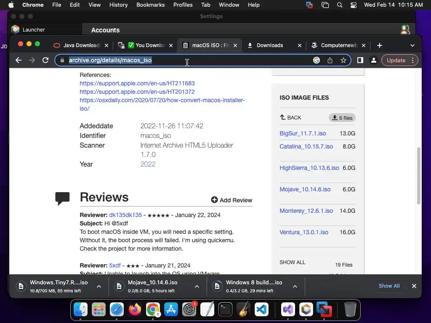Open Safari from the dock
The image size is (431, 323).
click(117, 309)
